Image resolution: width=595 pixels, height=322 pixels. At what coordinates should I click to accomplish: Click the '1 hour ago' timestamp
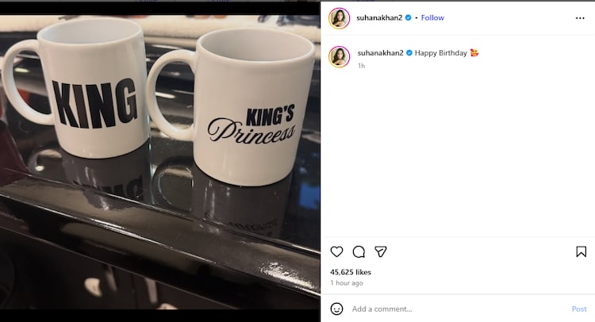coord(347,283)
